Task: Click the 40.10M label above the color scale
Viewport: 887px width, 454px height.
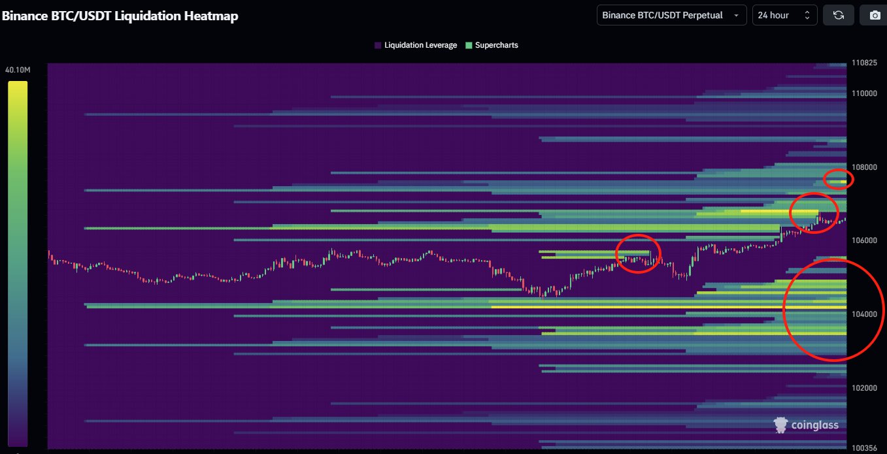Action: [x=18, y=70]
